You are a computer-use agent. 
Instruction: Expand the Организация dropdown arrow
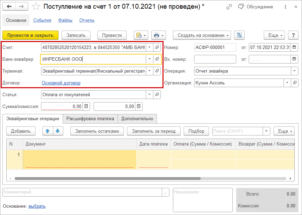click(287, 83)
